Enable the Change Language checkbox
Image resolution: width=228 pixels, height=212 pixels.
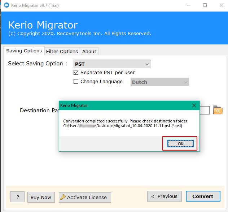pos(76,82)
